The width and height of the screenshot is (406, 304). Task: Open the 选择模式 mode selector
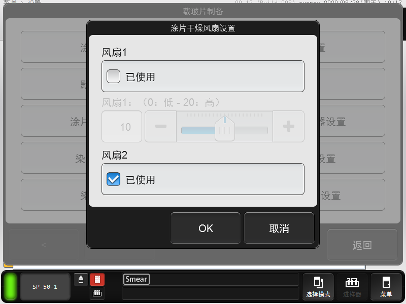(318, 287)
